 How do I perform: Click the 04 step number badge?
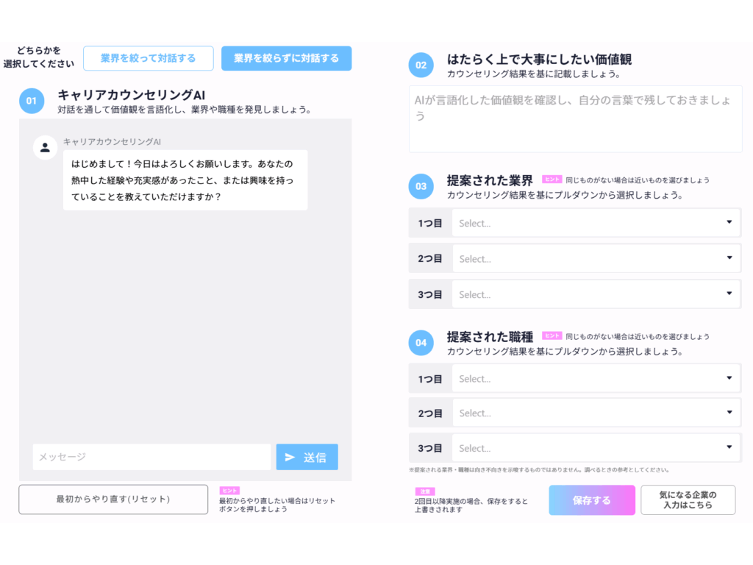click(x=421, y=342)
